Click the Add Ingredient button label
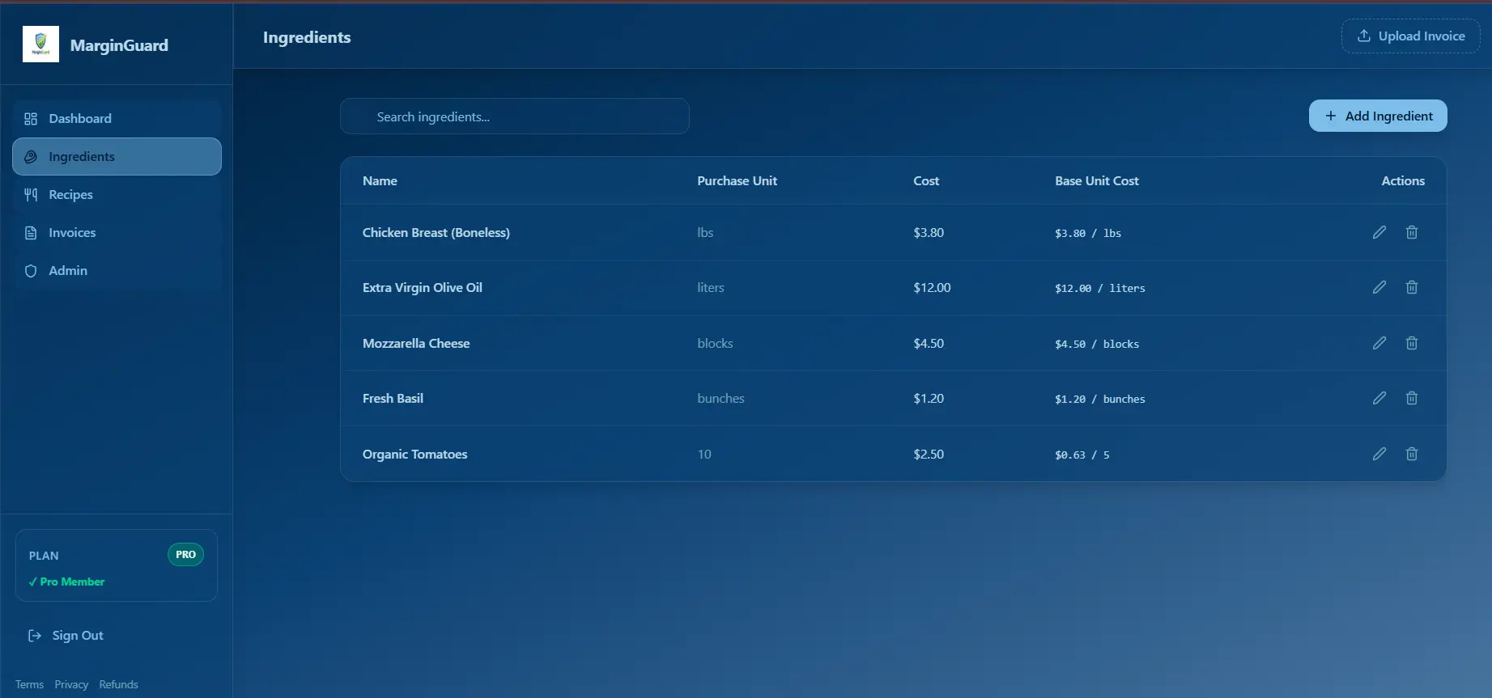The width and height of the screenshot is (1492, 698). coord(1389,116)
